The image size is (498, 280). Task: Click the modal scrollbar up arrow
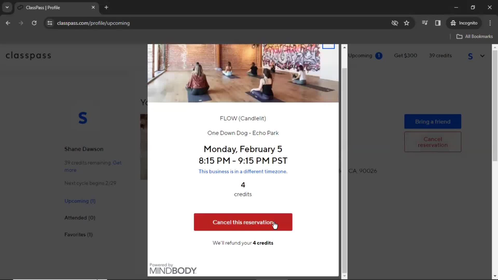(x=344, y=47)
